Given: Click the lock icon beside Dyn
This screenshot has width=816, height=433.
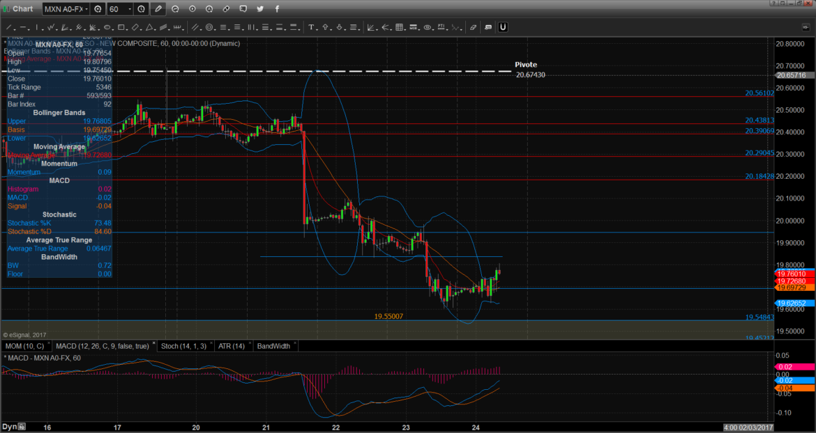Looking at the screenshot, I should (x=22, y=427).
